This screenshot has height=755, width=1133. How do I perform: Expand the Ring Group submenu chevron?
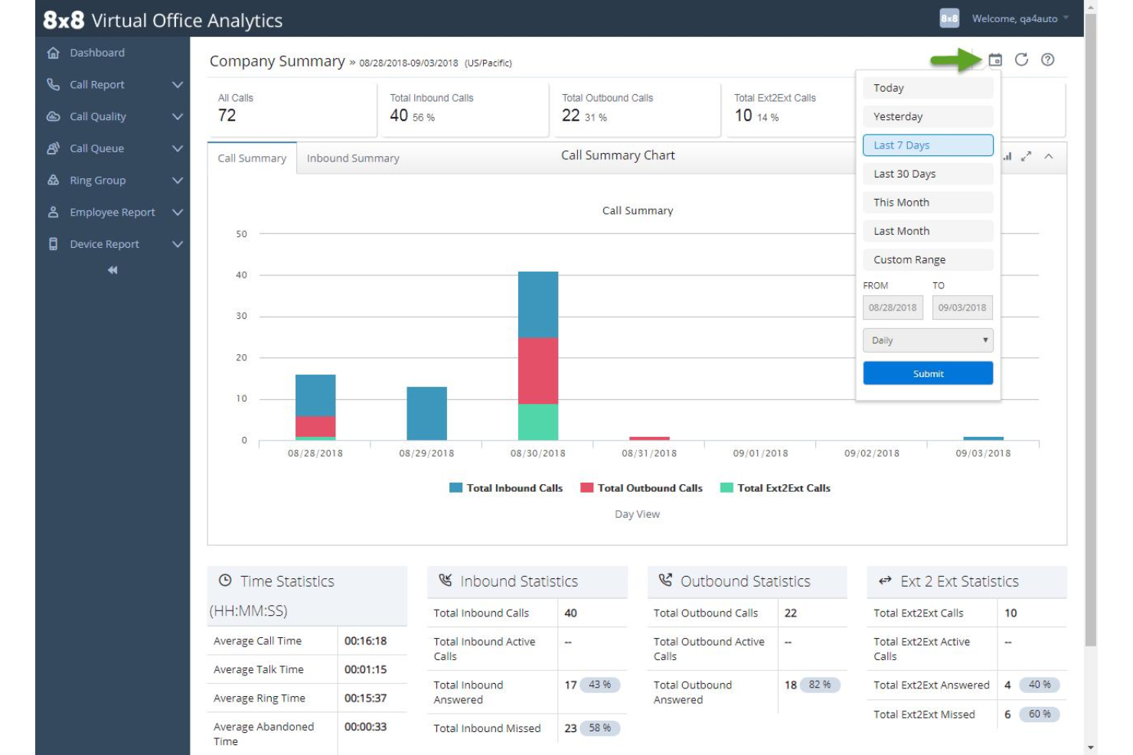tap(178, 181)
